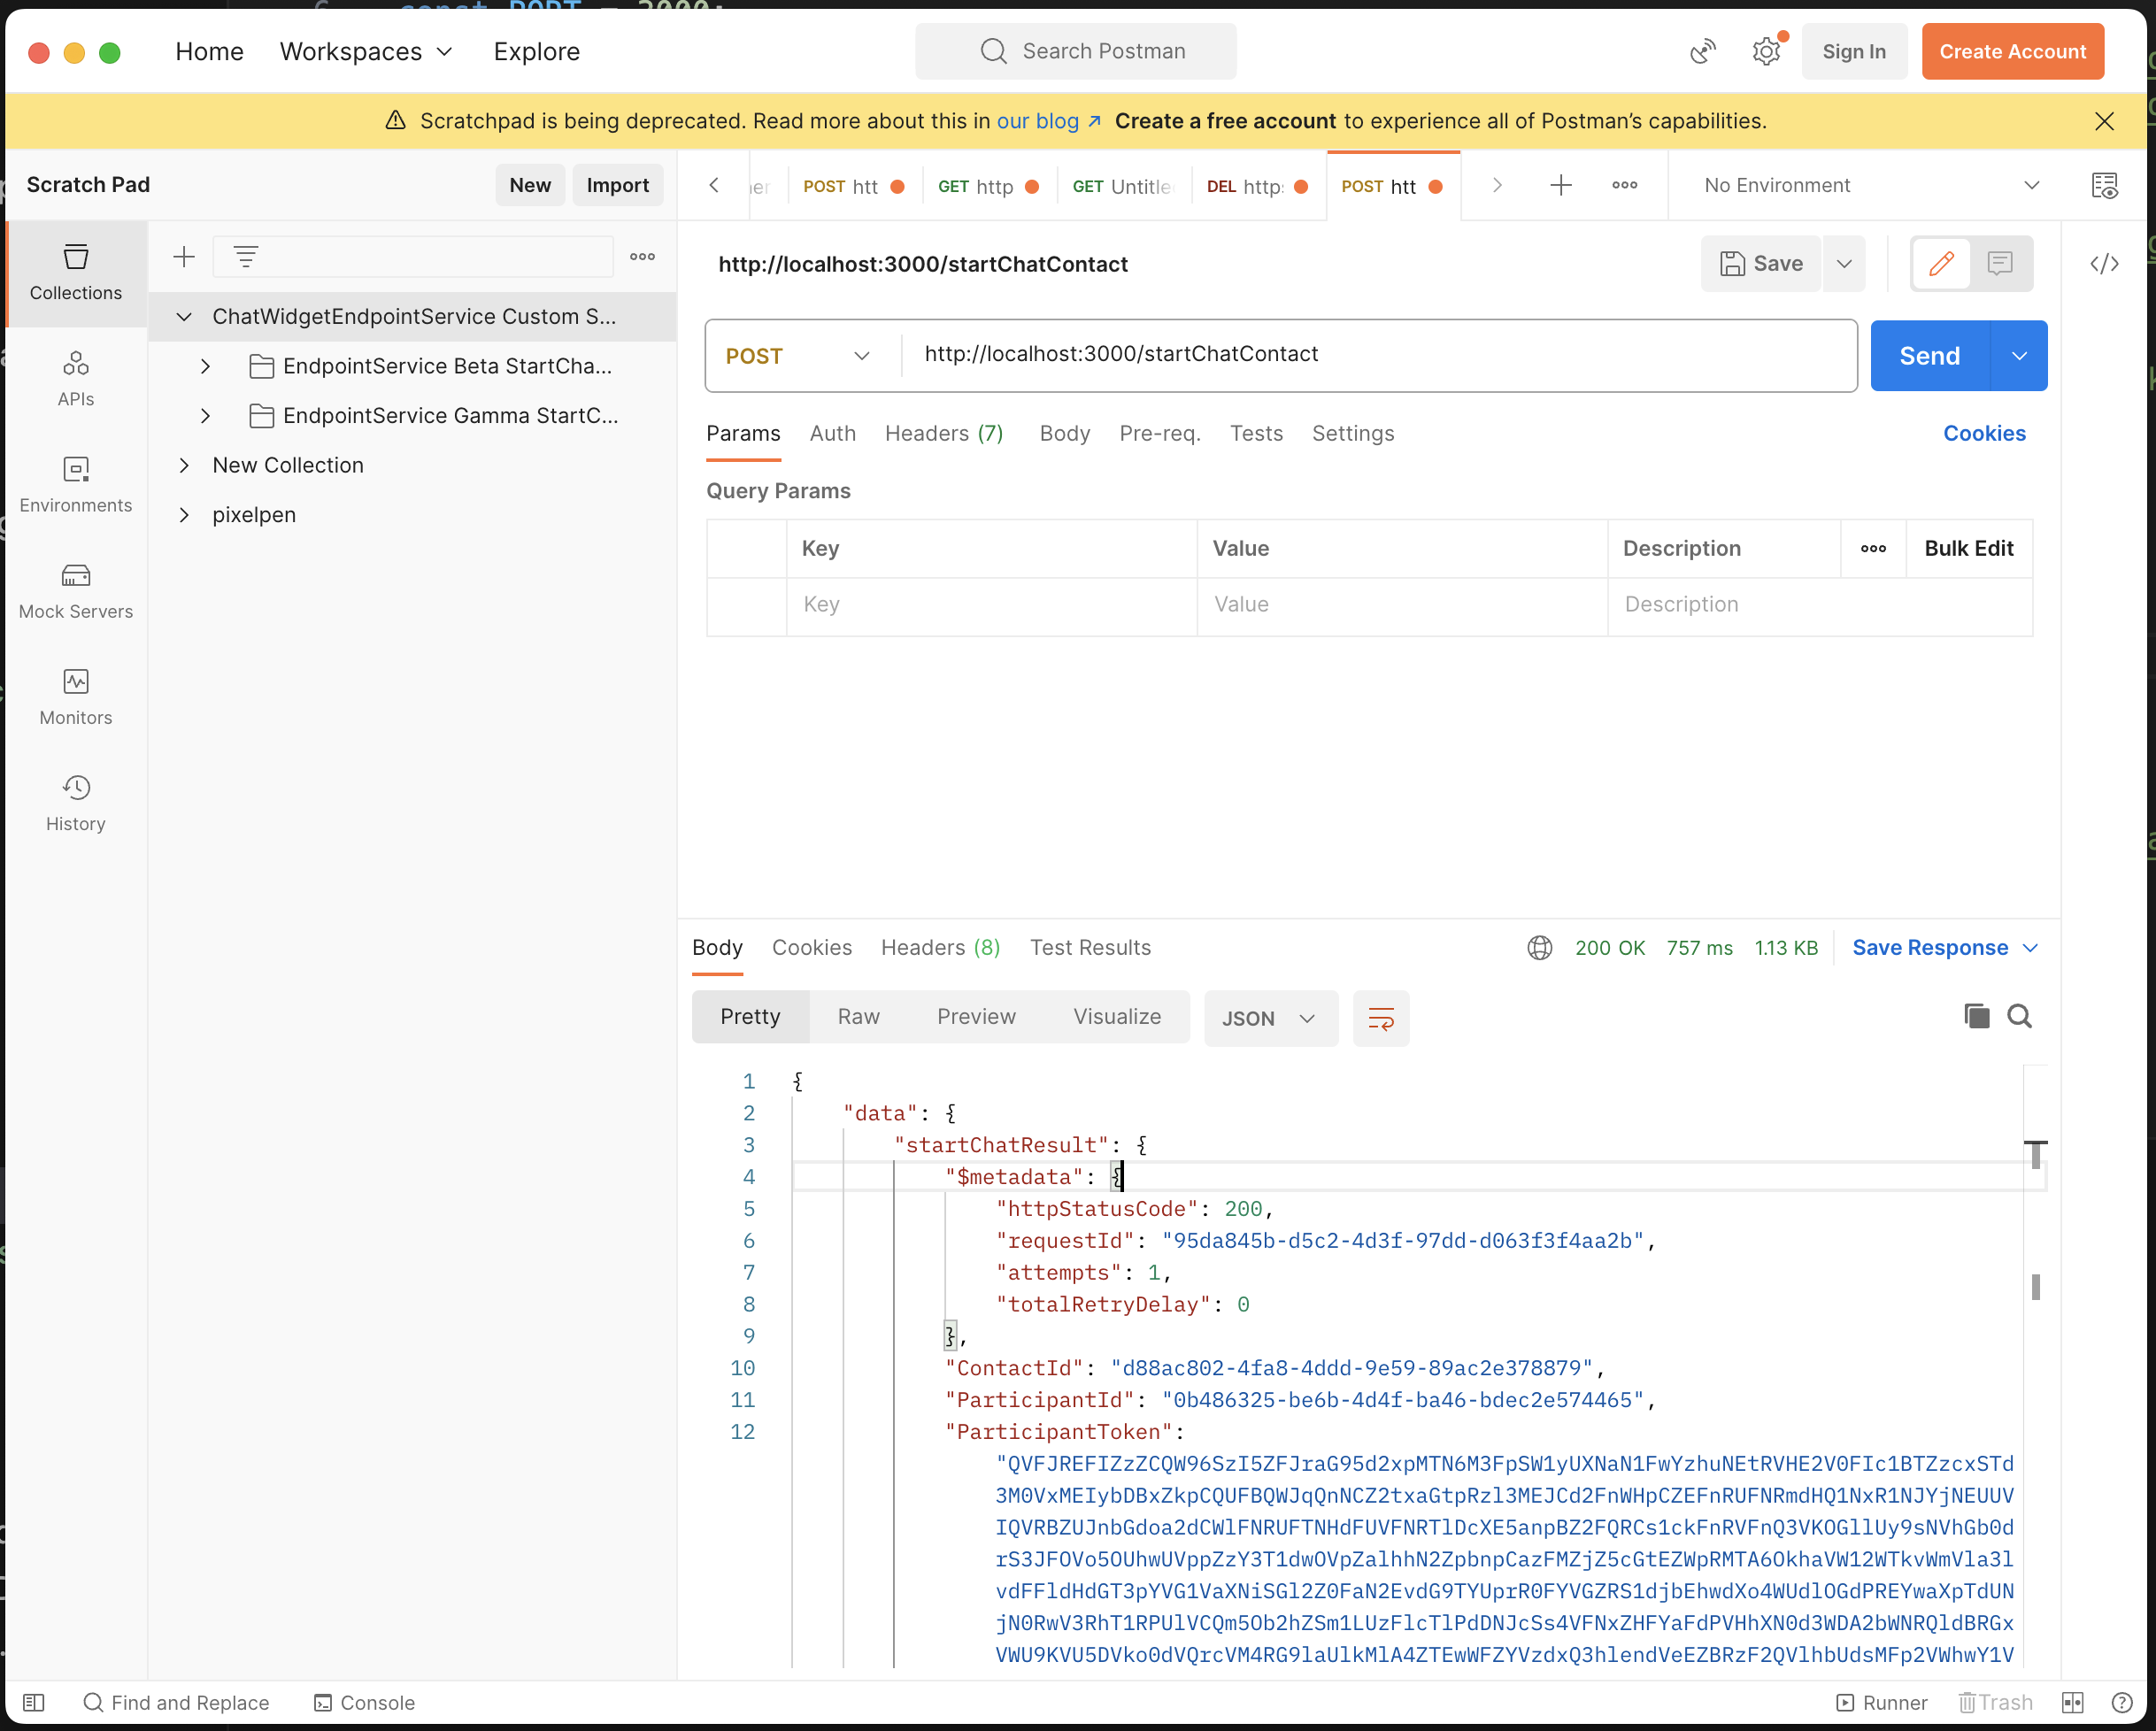Screen dimensions: 2156x1731
Task: Open the JSON format dropdown
Action: click(1271, 1018)
